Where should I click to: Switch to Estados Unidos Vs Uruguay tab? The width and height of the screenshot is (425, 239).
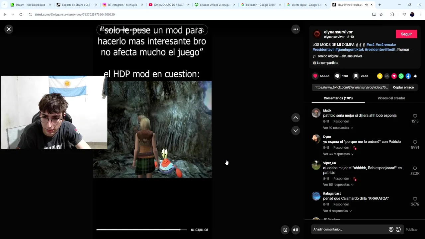(x=214, y=5)
